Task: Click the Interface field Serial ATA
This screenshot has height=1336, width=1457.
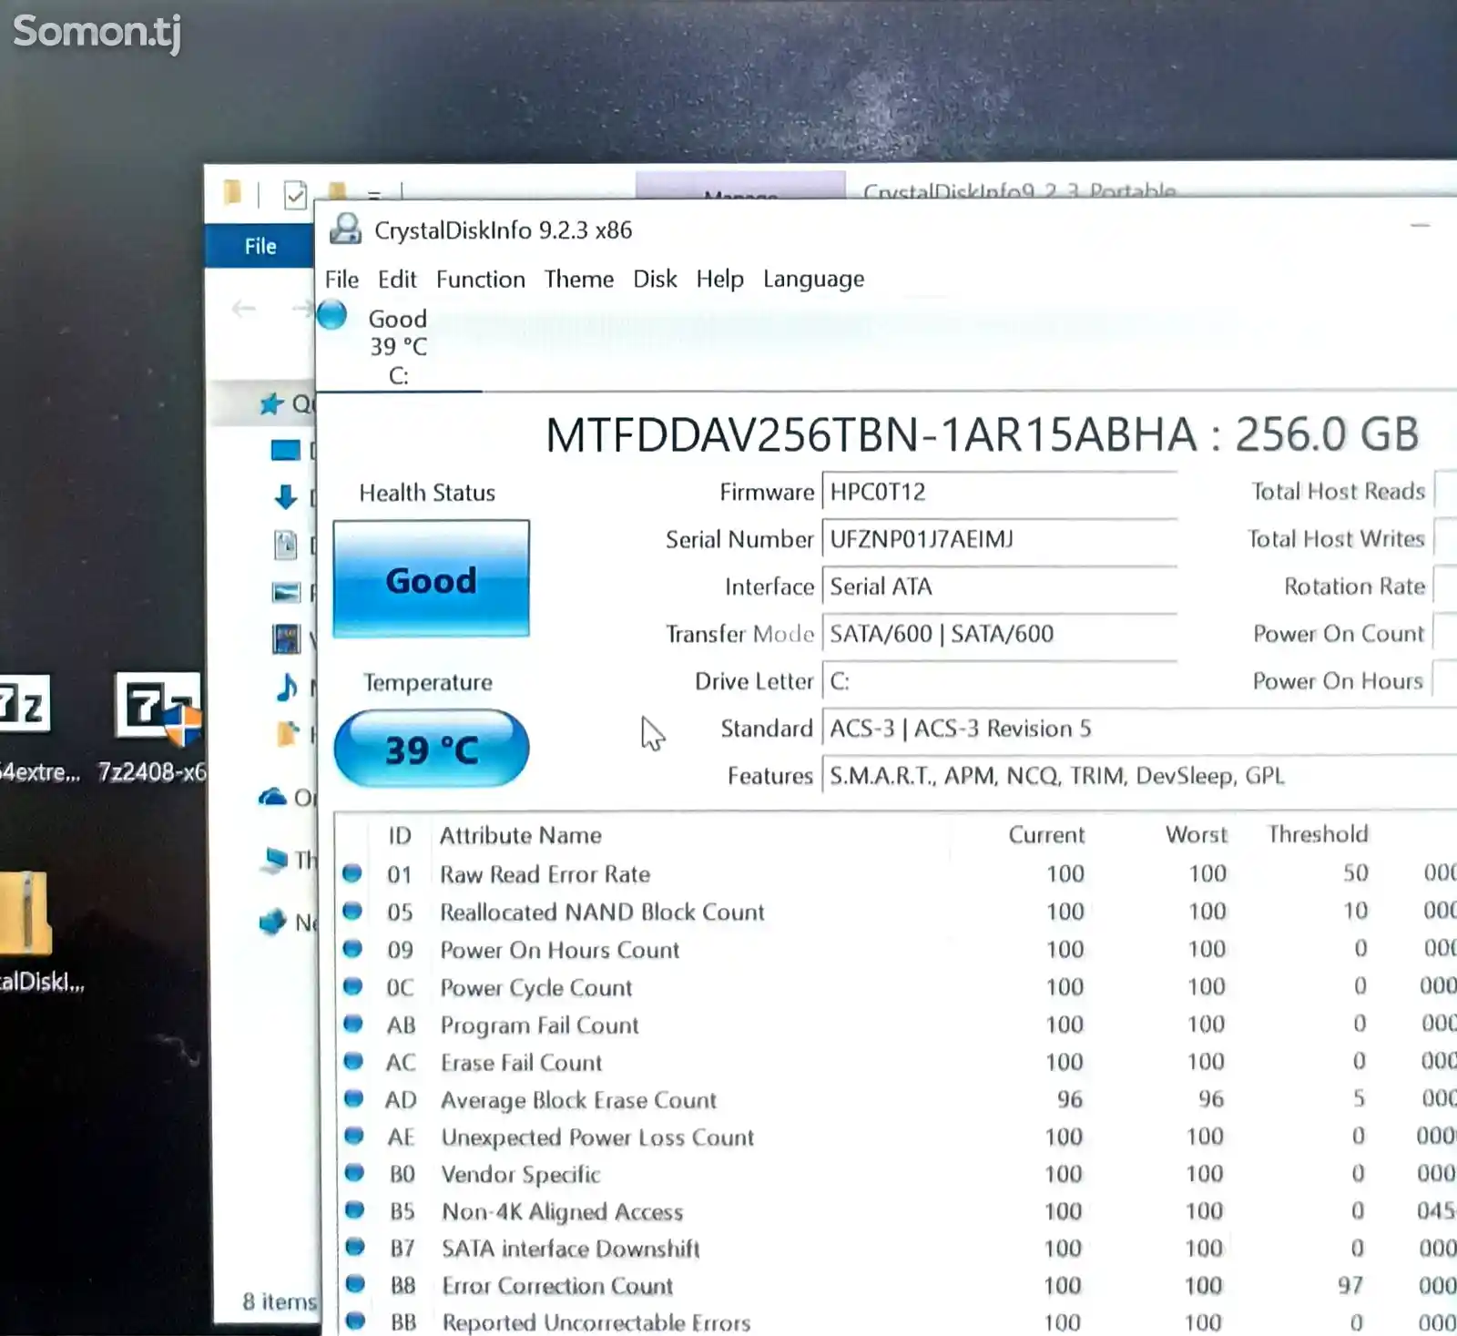Action: coord(999,586)
